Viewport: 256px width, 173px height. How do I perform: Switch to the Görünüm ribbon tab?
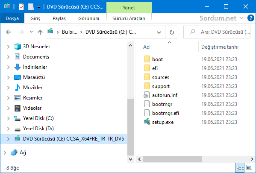pyautogui.click(x=88, y=18)
